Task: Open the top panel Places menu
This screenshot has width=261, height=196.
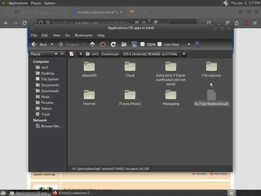Action: click(36, 3)
